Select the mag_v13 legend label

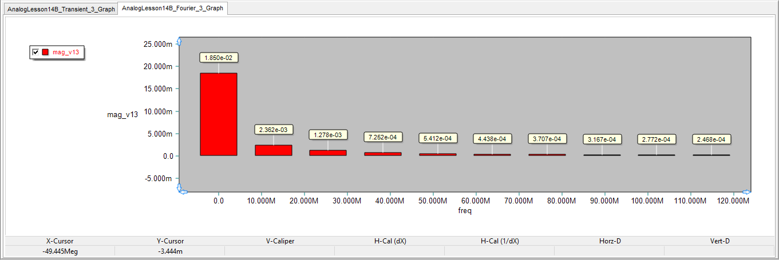(66, 52)
